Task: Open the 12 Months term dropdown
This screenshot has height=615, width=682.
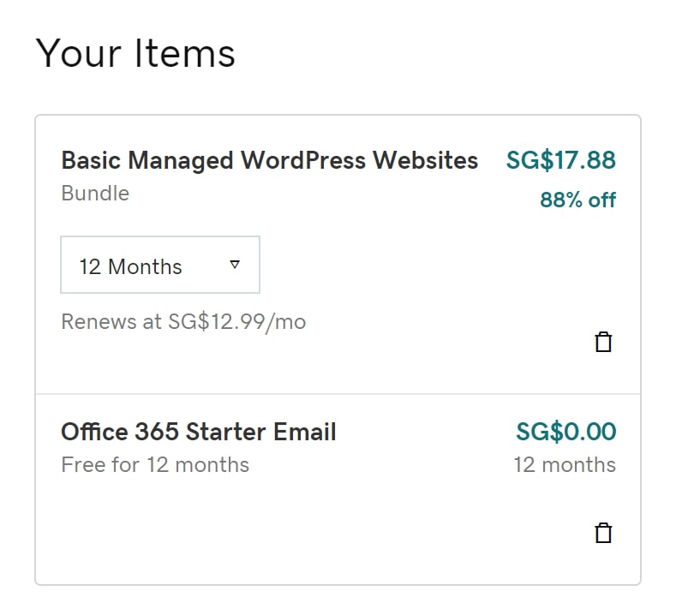Action: click(x=160, y=265)
